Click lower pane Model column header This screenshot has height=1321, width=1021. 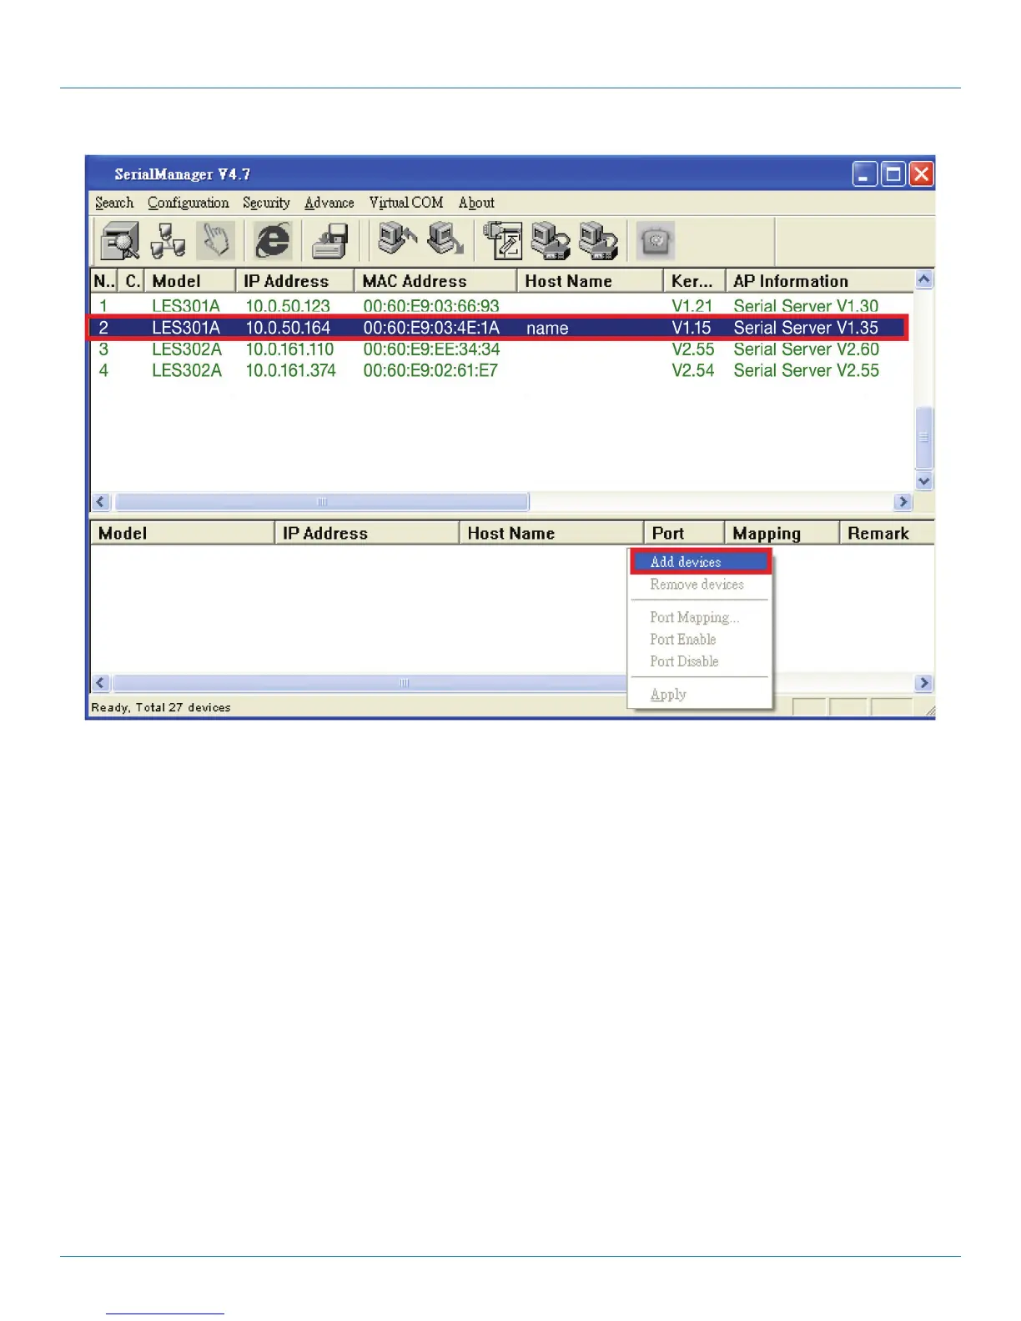[x=182, y=533]
